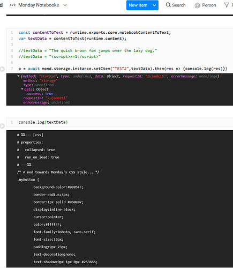Image resolution: width=233 pixels, height=268 pixels.
Task: Click the requestId value in the output
Action: tap(56, 98)
